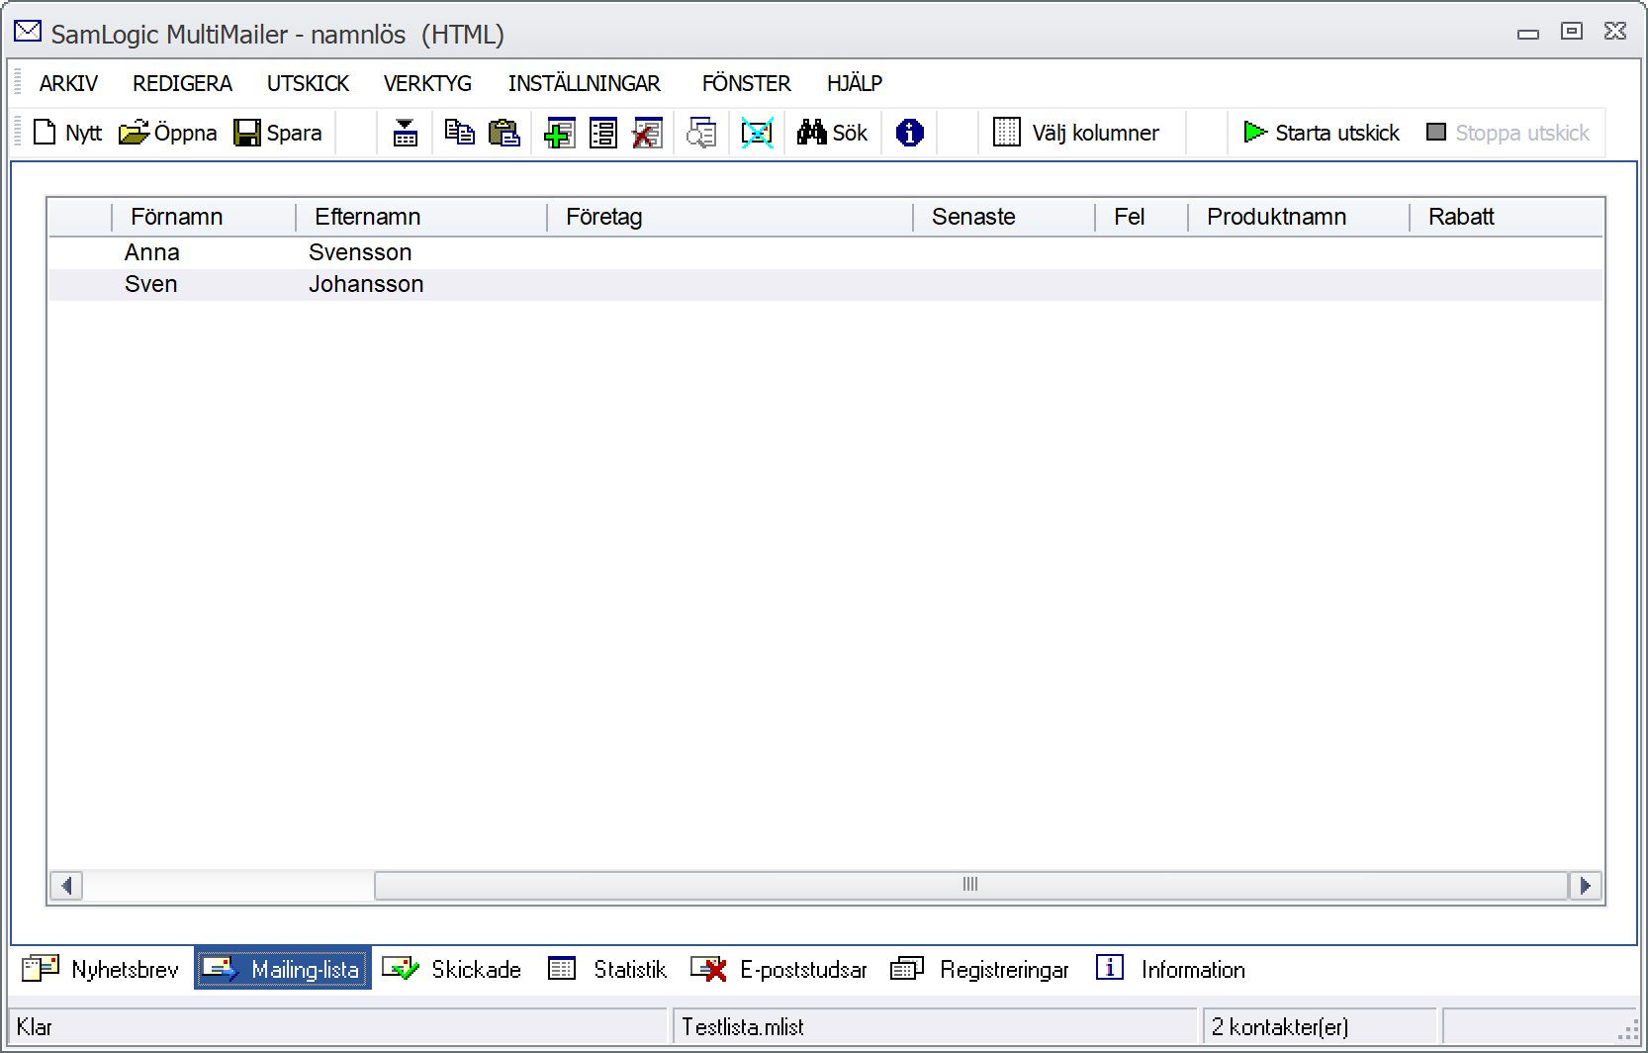
Task: Click the Företag column header
Action: 730,217
